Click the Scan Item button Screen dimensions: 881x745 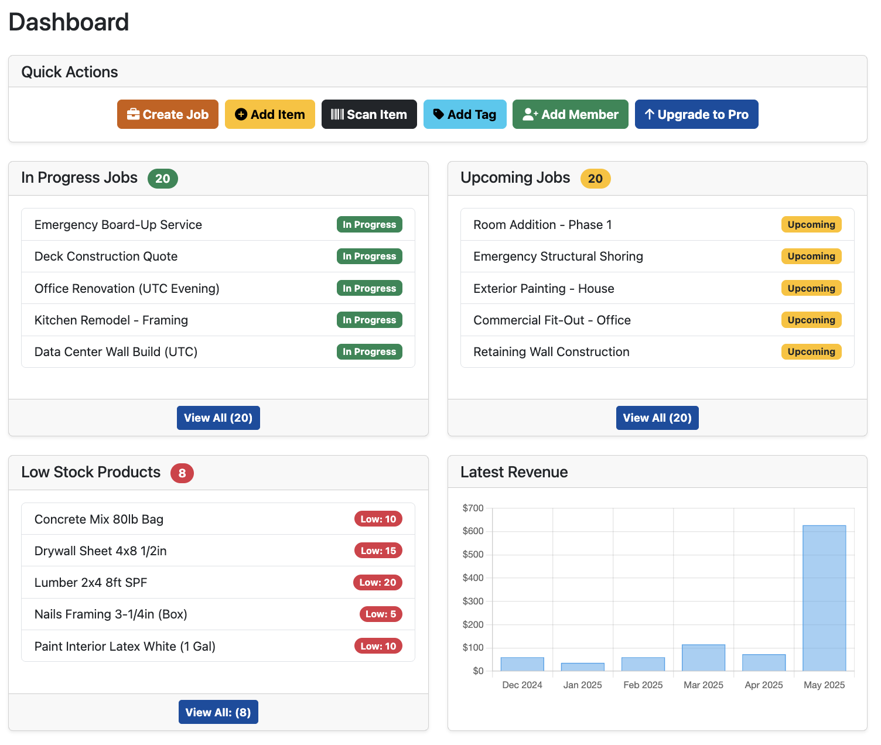(369, 114)
